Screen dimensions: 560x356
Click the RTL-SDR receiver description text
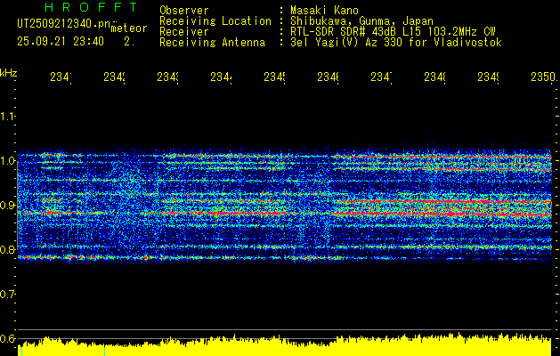pos(393,31)
